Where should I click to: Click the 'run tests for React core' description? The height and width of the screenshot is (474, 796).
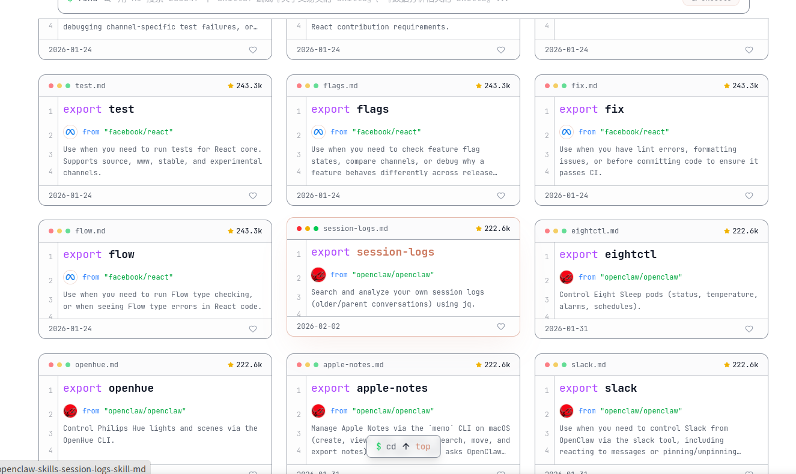point(163,161)
